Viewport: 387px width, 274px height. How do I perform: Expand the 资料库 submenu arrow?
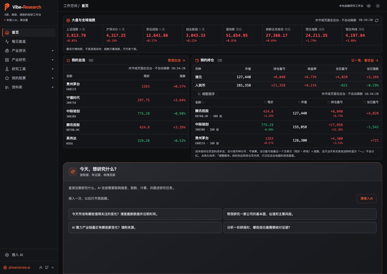point(53,87)
